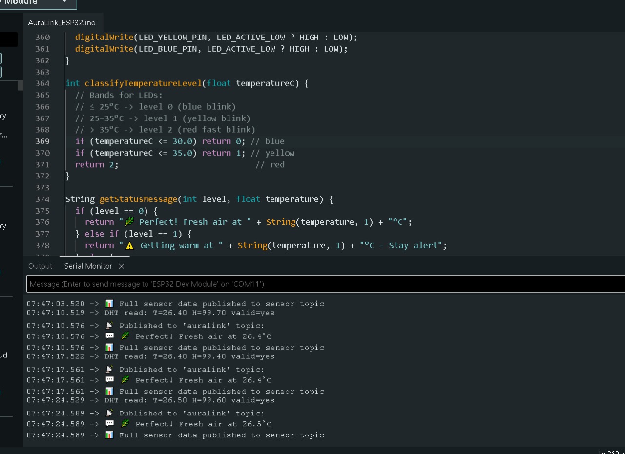Click the editor's horizontal scrollbar thumb
625x454 pixels.
pos(94,255)
